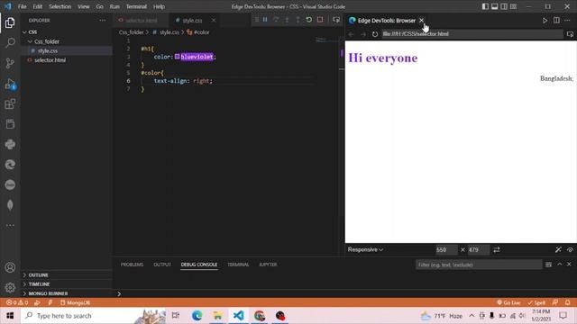
Task: Open Customize Layout button
Action: pyautogui.click(x=513, y=6)
